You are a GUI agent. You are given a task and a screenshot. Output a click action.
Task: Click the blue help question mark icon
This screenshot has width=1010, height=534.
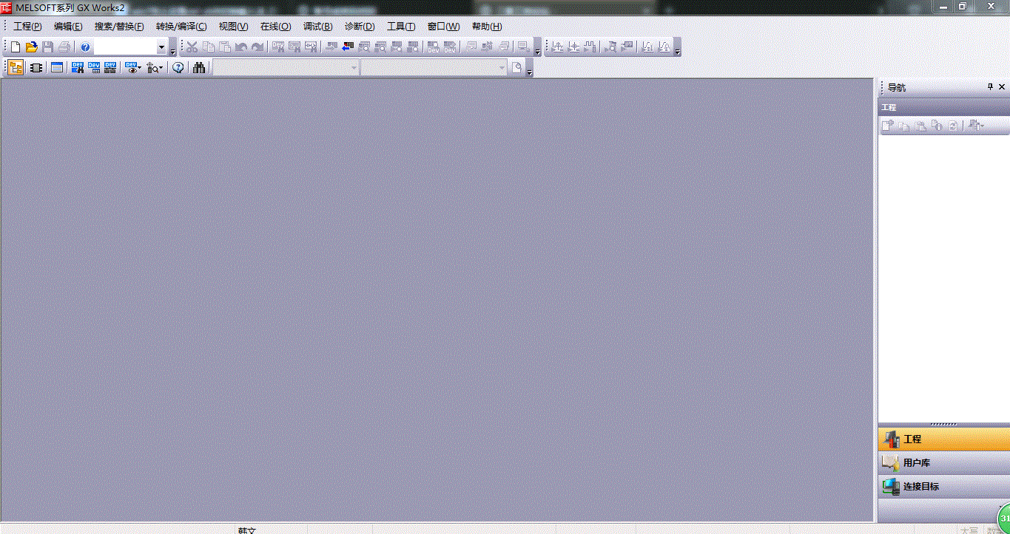click(85, 47)
